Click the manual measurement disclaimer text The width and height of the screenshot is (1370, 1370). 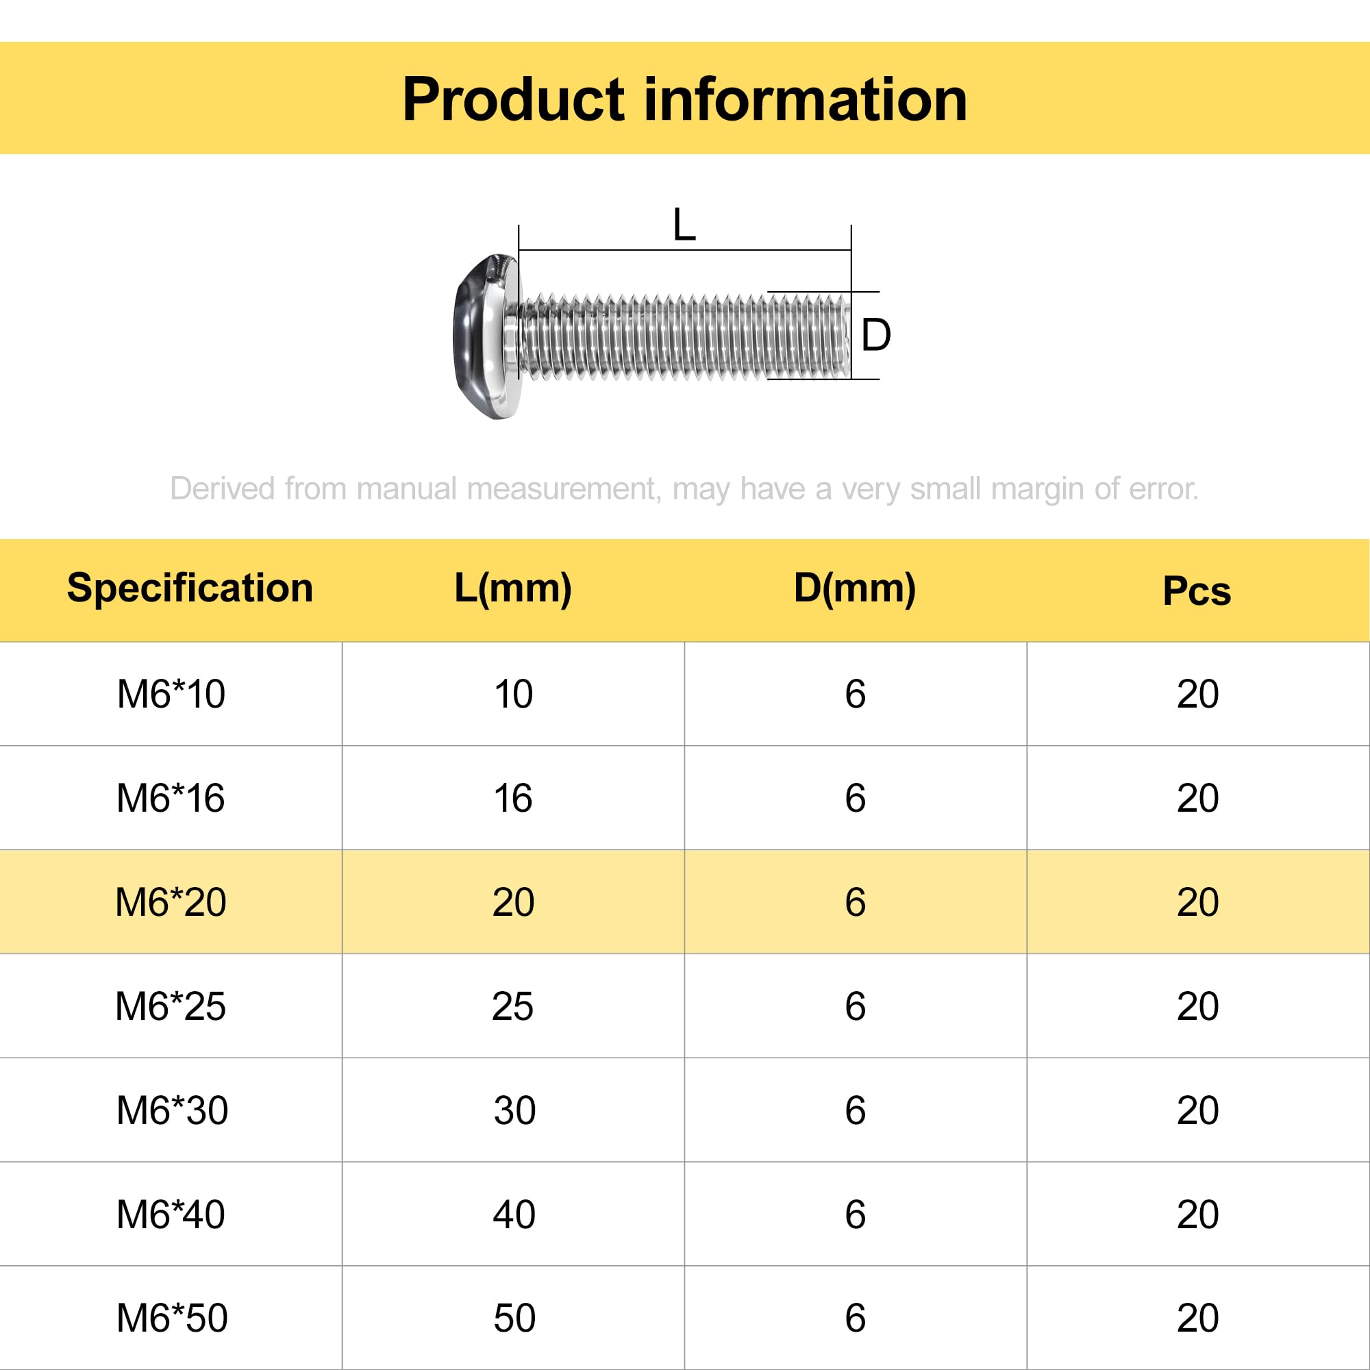pyautogui.click(x=684, y=489)
